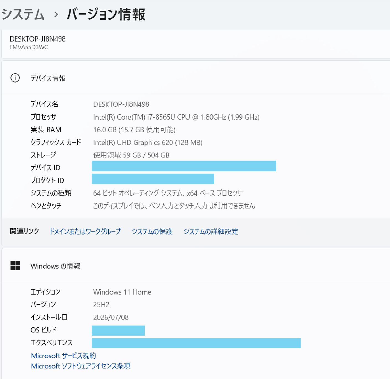Expand the デバイス情報 section header
The height and width of the screenshot is (379, 390).
pyautogui.click(x=196, y=78)
